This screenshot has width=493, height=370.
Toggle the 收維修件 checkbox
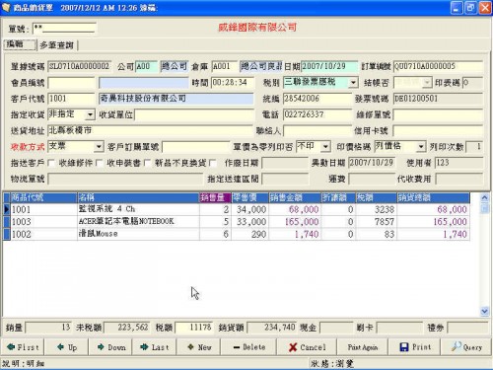pyautogui.click(x=99, y=163)
